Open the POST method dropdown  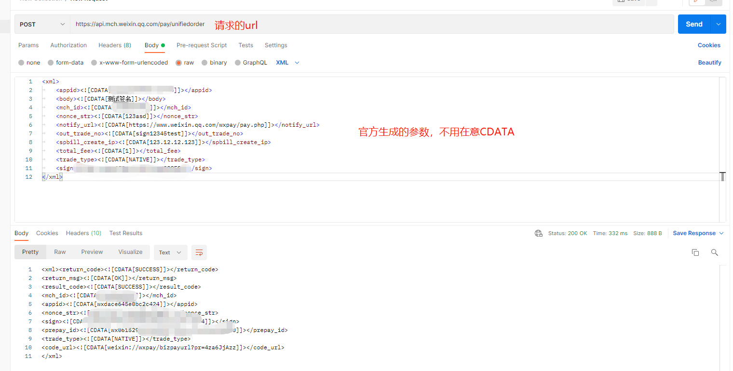42,24
